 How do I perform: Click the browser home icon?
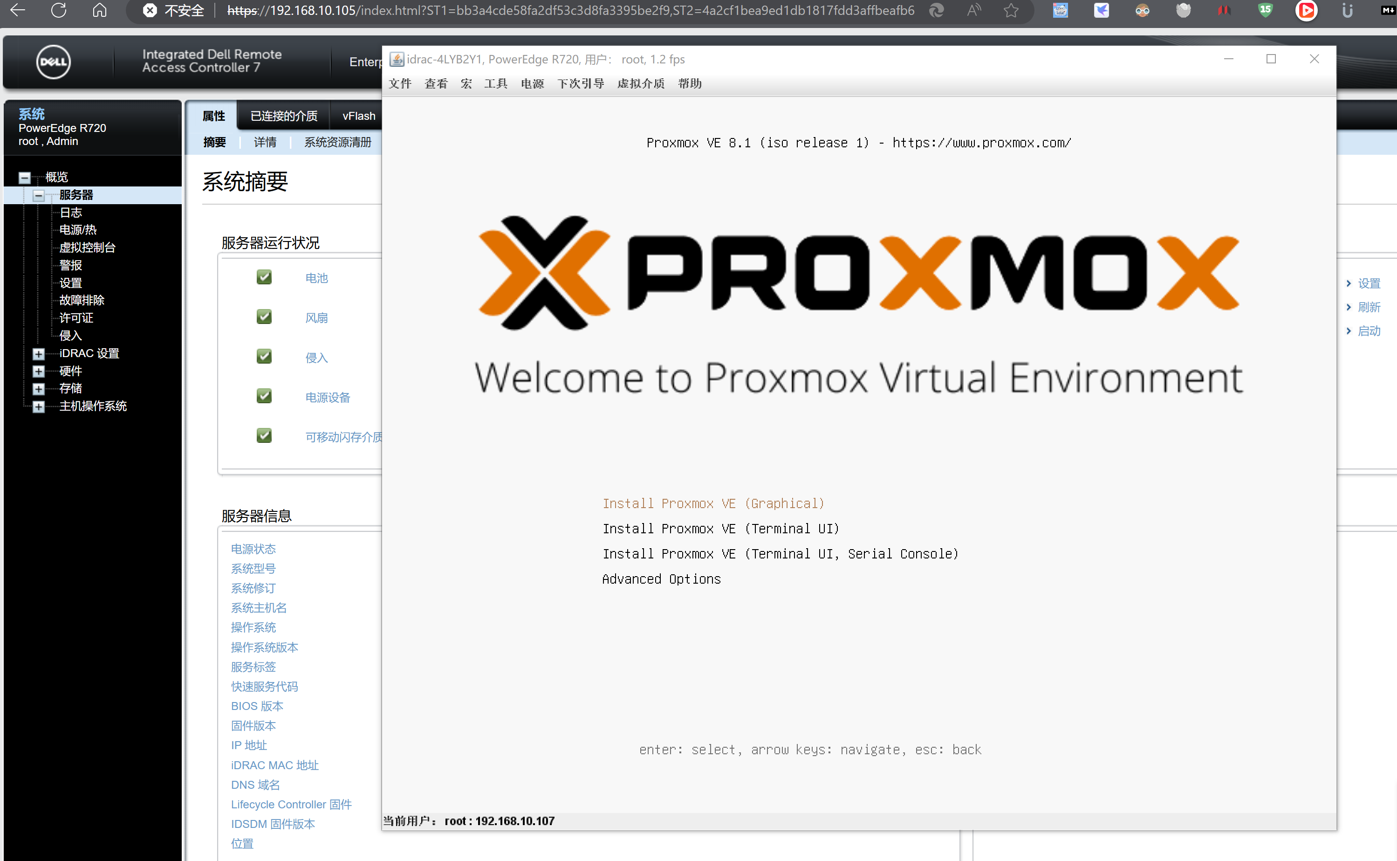pos(100,10)
